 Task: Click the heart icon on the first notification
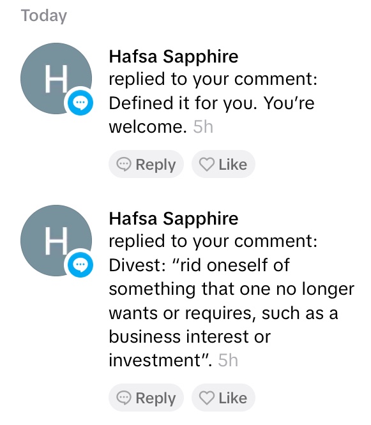[x=207, y=164]
